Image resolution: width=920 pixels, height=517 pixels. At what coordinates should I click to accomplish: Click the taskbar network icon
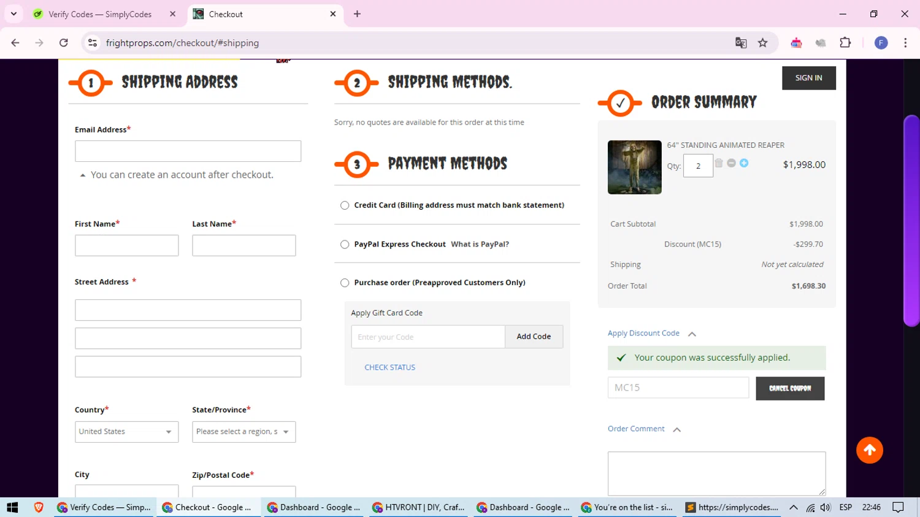pyautogui.click(x=810, y=507)
